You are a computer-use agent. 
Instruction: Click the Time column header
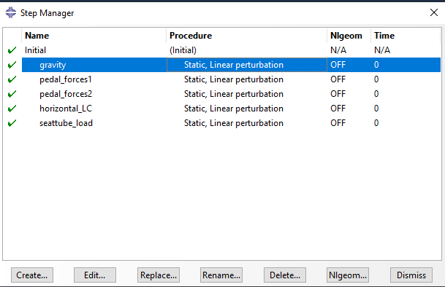click(406, 36)
